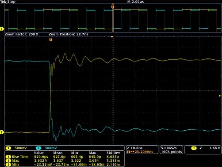Click the Tek Stop acquisition status indicator
The height and width of the screenshot is (167, 222).
pos(8,2)
